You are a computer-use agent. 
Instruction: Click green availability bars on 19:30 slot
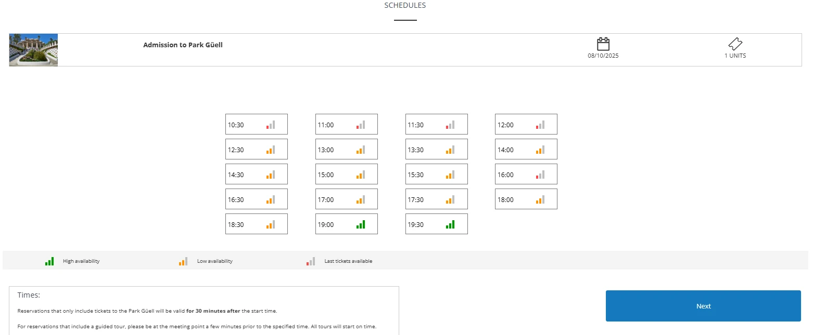point(450,224)
